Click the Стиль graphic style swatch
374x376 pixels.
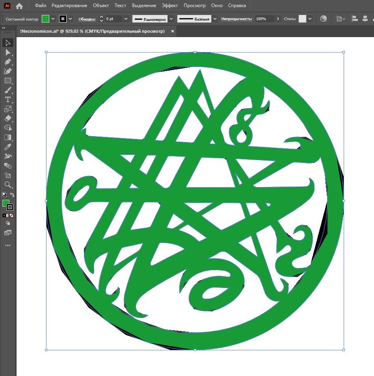302,19
